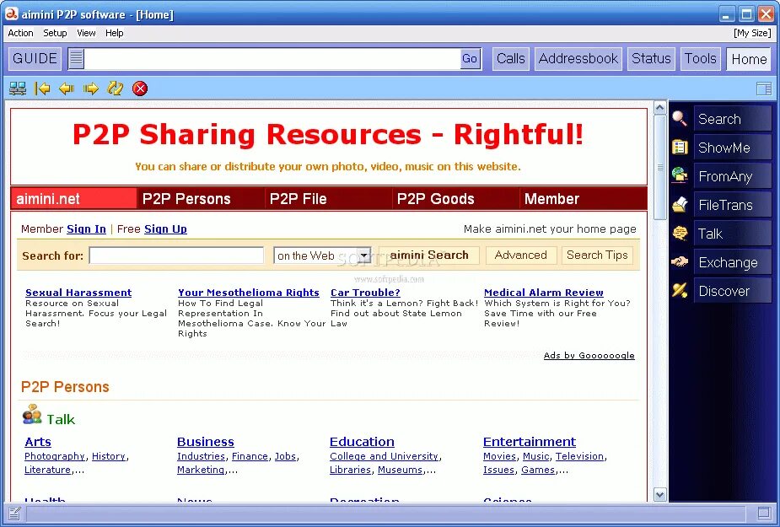Stop loading with the red X icon
780x527 pixels.
[x=140, y=89]
